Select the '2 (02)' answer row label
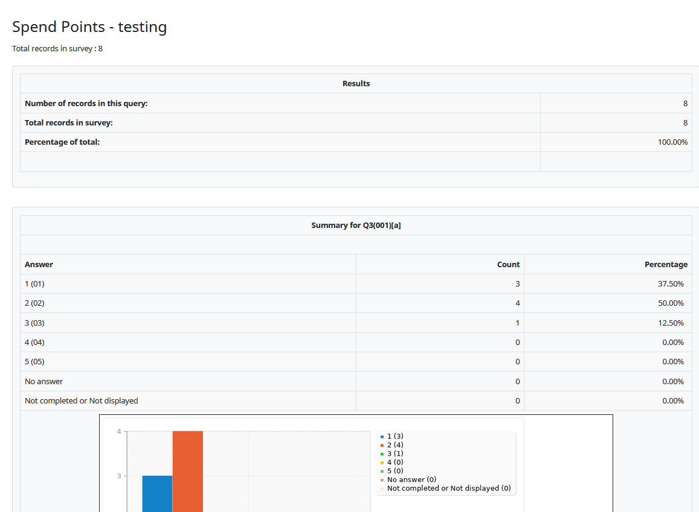The height and width of the screenshot is (512, 699). 34,303
